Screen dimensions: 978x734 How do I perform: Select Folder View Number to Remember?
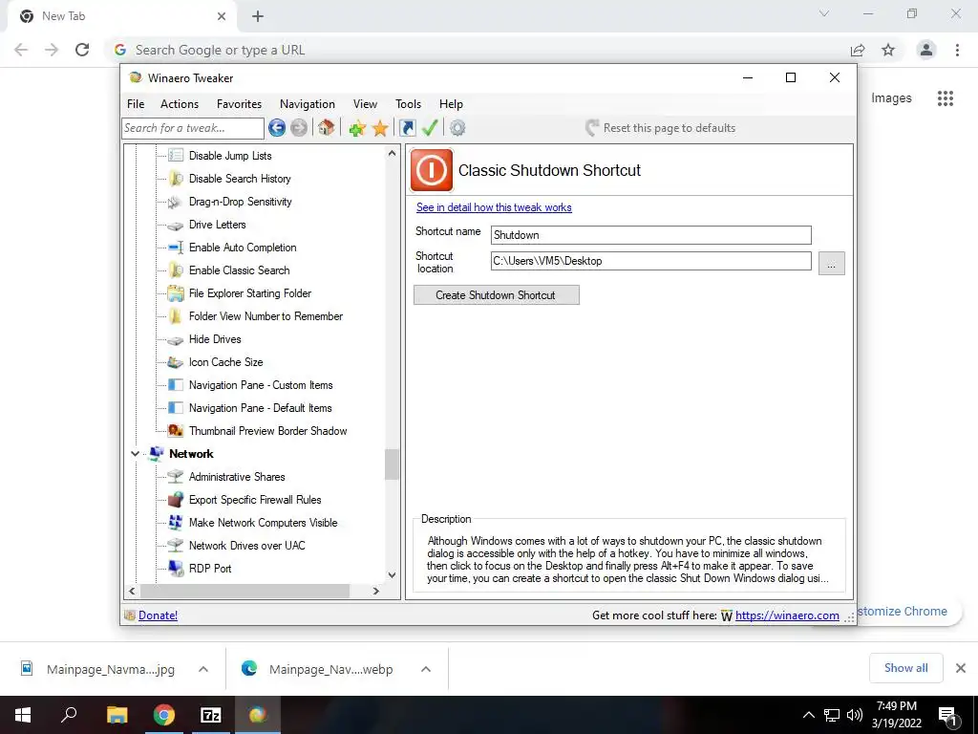click(x=266, y=316)
